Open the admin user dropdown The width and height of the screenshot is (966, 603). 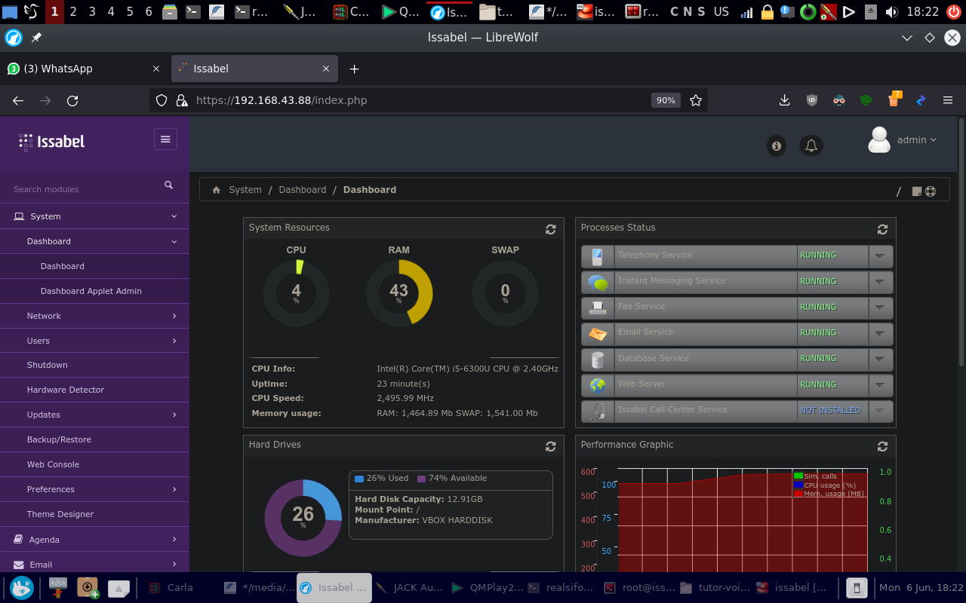coord(916,140)
